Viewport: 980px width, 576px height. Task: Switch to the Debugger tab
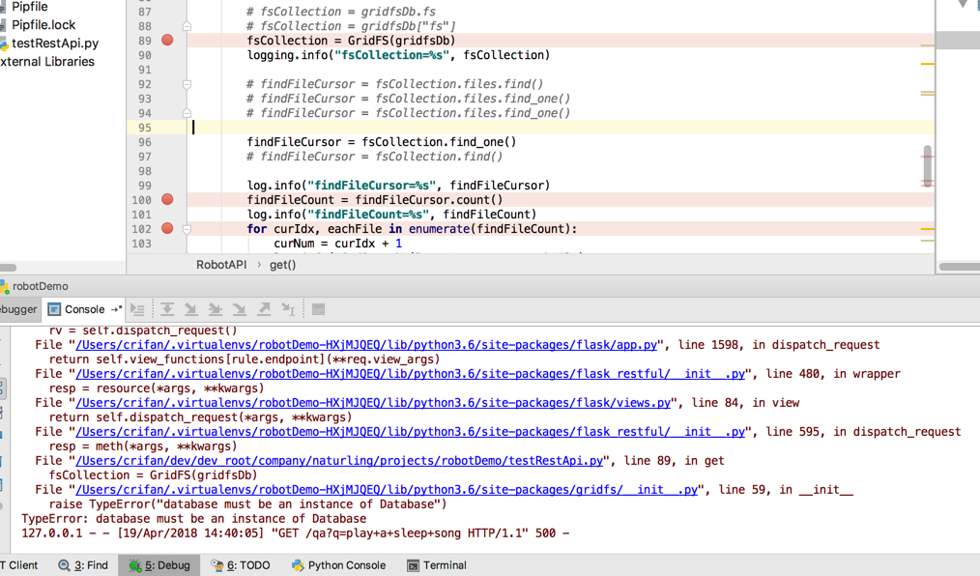18,309
